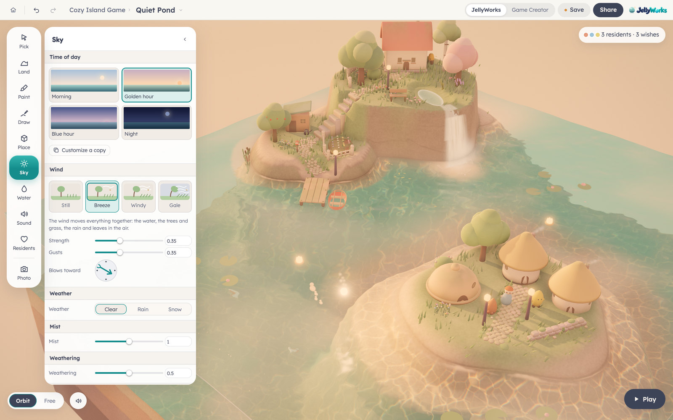The width and height of the screenshot is (673, 420).
Task: Set wind to Breeze
Action: (102, 197)
